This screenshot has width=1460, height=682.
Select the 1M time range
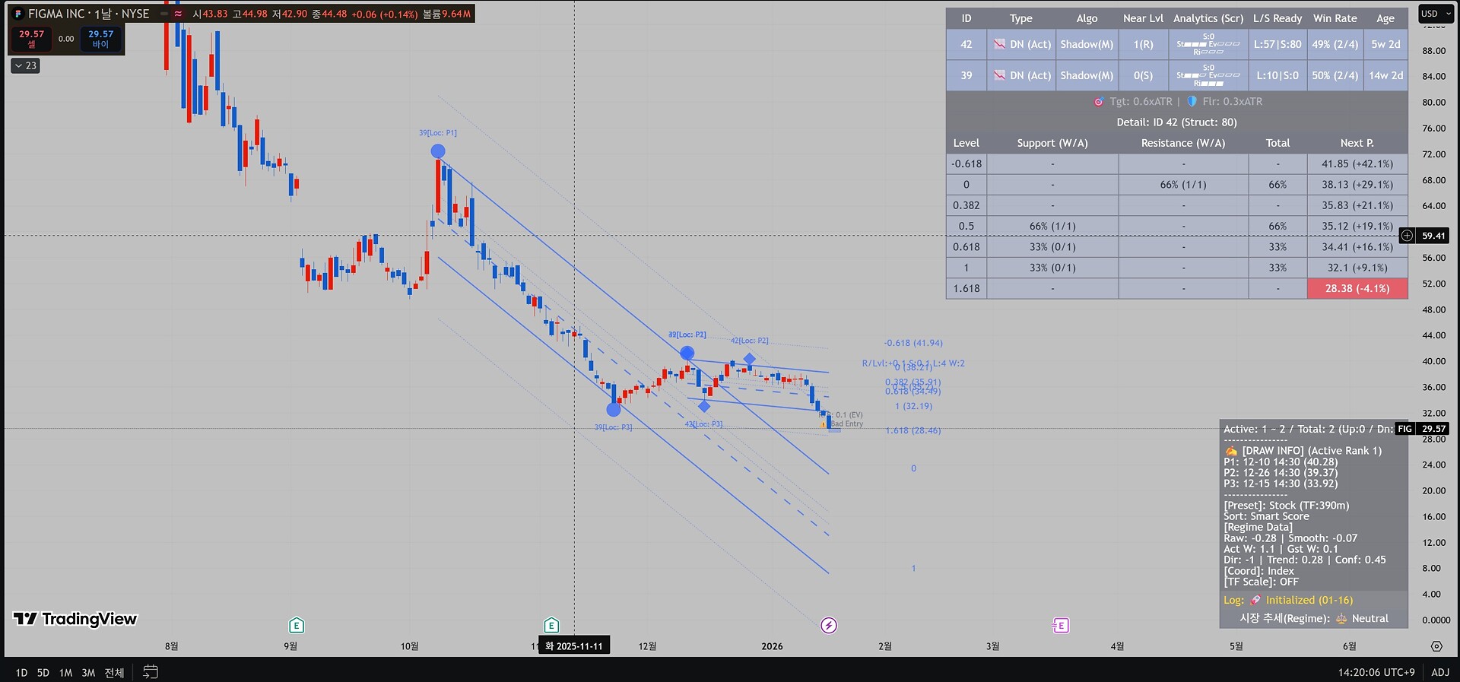tap(66, 672)
